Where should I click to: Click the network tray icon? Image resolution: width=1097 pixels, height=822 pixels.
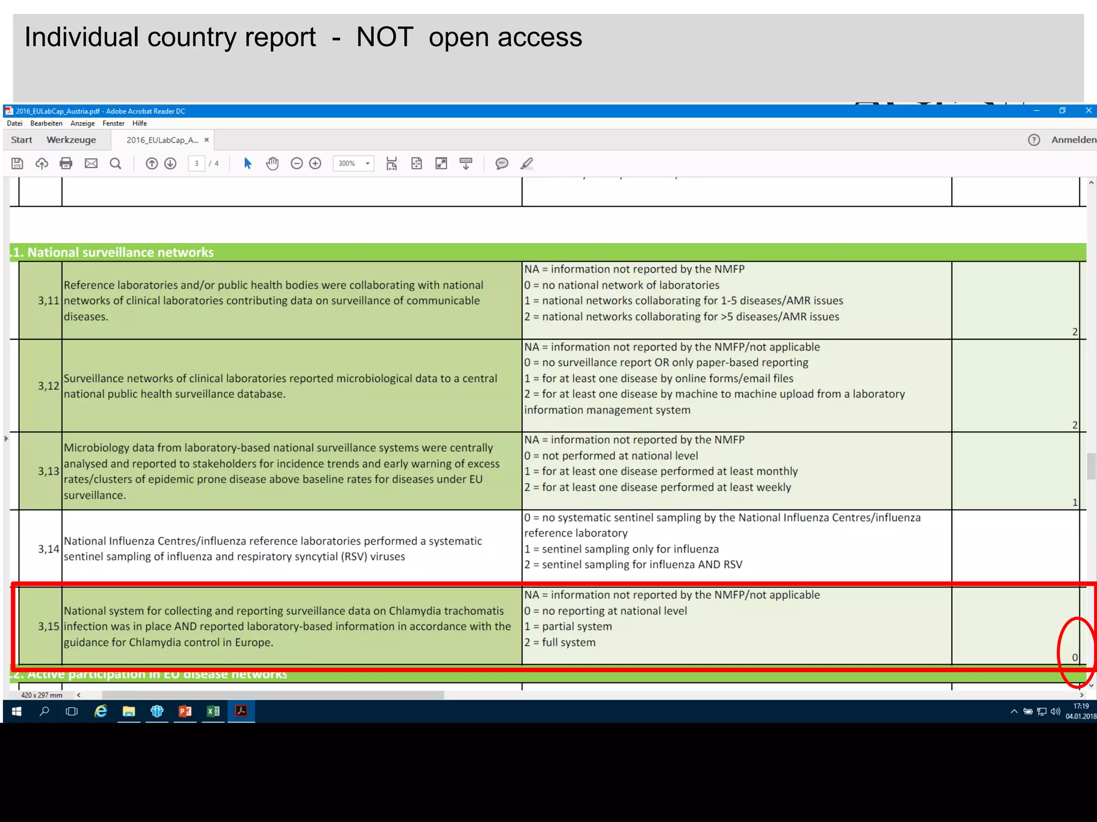tap(1041, 711)
